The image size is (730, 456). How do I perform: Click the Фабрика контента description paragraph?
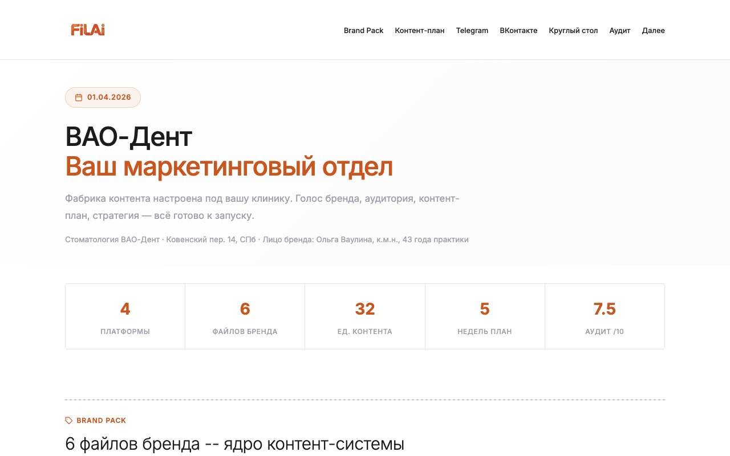[262, 207]
